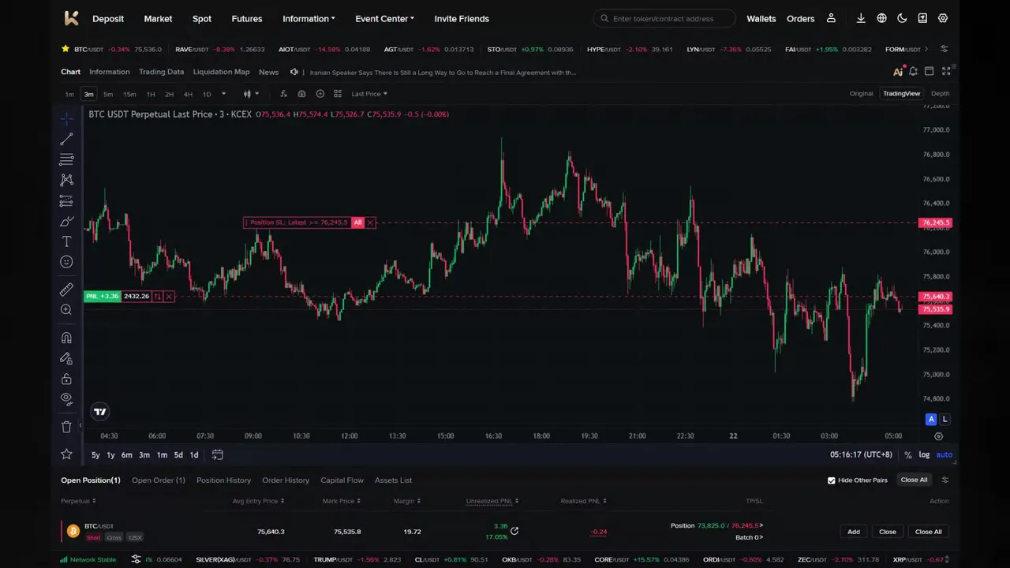Click the token search input field

click(664, 18)
